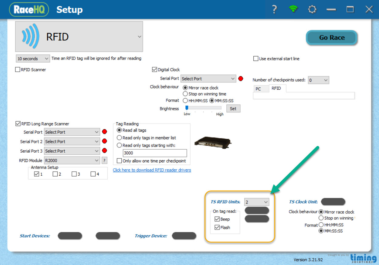
Task: Click link to download RFID reader drivers
Action: pos(152,170)
